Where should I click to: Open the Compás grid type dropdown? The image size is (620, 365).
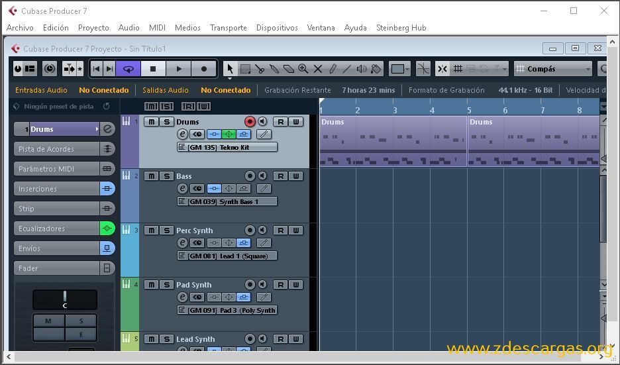point(553,69)
